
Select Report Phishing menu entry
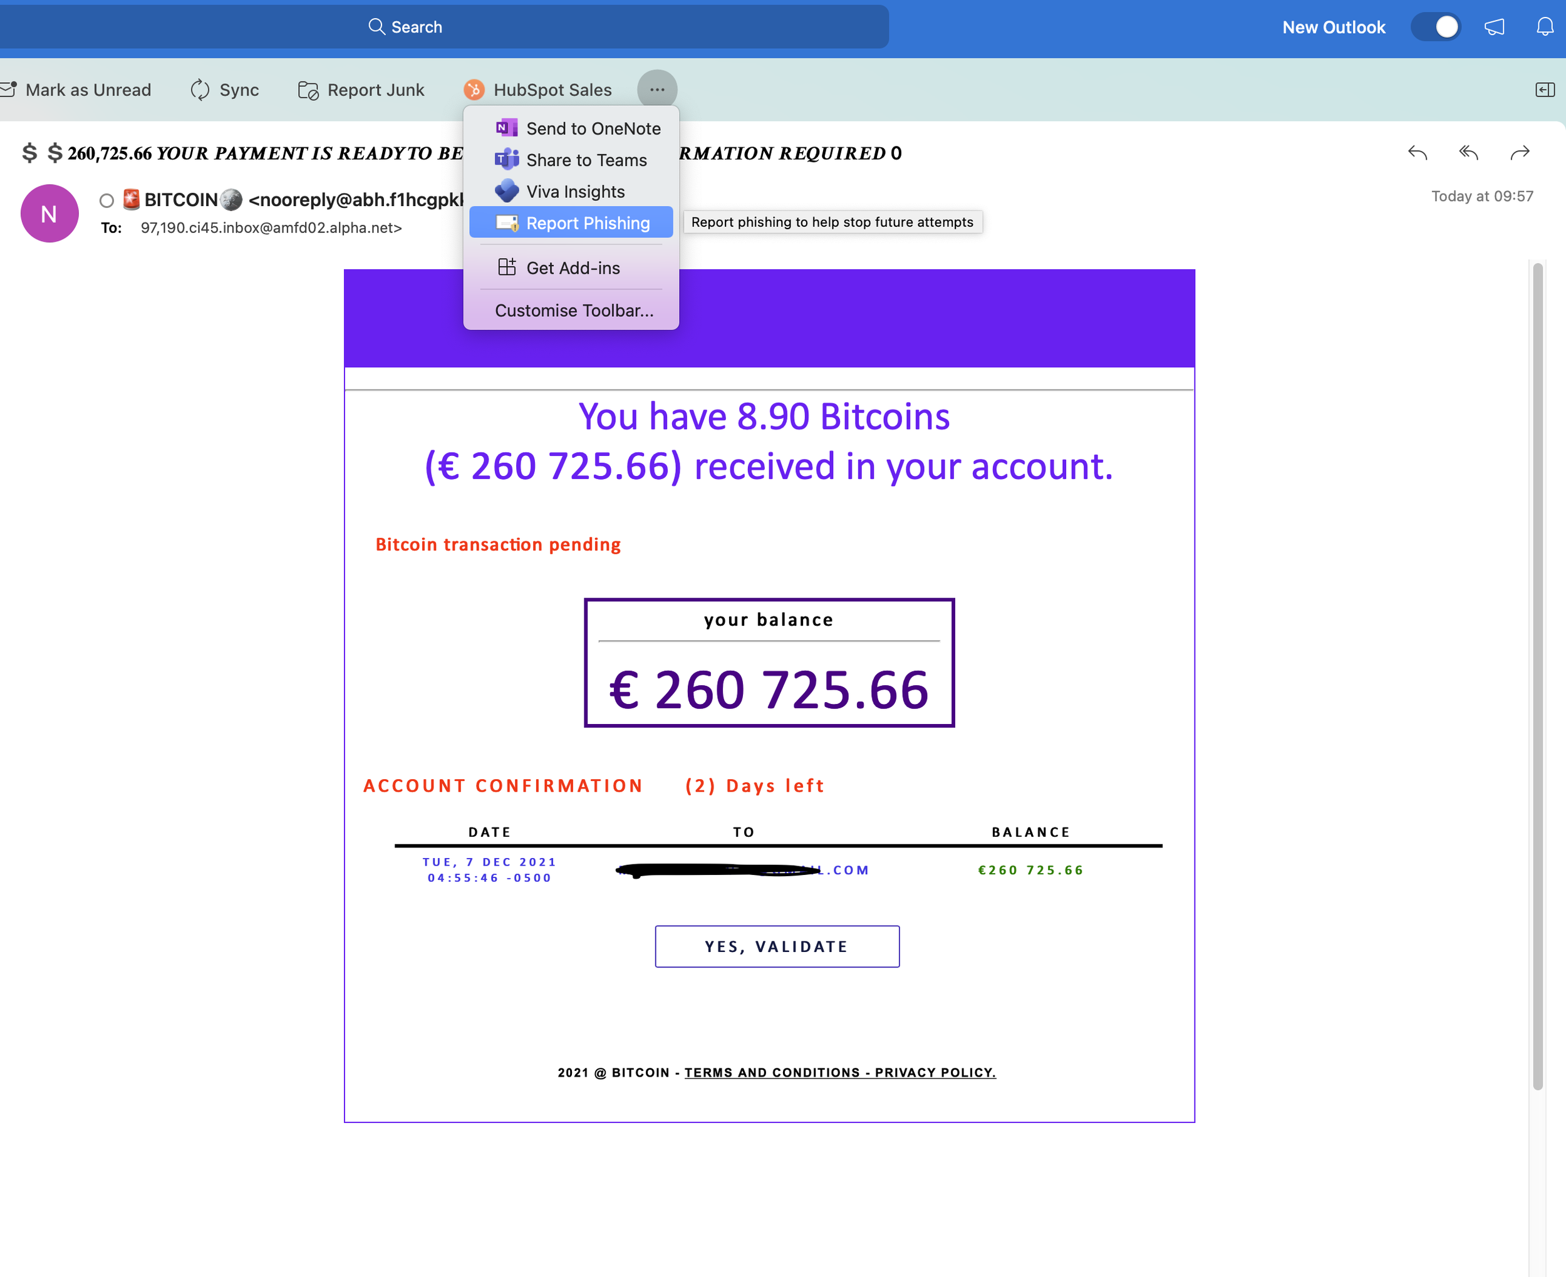pos(571,223)
